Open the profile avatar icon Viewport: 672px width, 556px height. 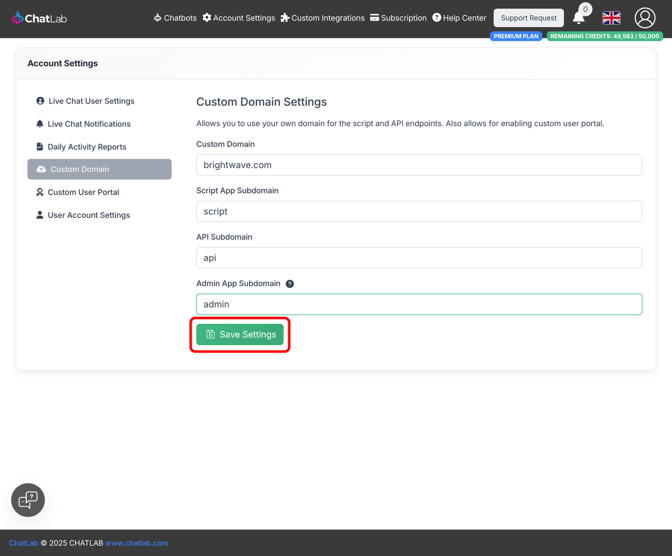pos(645,17)
